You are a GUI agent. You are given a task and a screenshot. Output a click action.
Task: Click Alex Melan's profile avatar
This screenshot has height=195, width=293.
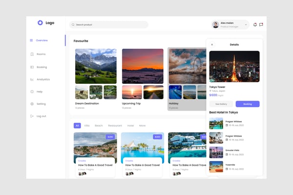pos(216,25)
